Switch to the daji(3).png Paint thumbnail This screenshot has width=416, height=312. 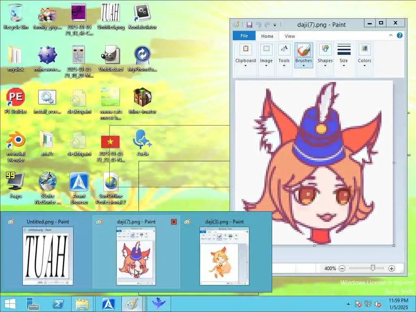pos(224,256)
